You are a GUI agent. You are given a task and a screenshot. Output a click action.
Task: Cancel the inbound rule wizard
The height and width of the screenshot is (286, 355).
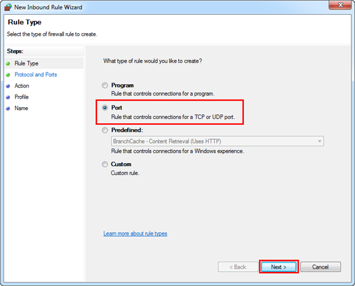(320, 267)
